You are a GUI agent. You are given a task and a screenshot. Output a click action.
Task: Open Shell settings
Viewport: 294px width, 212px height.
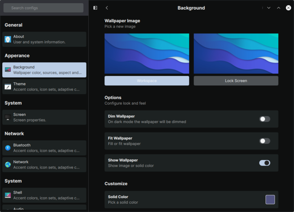point(44,195)
